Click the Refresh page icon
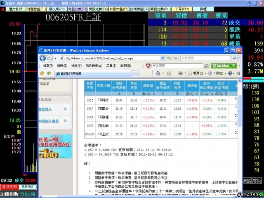 pos(169,58)
